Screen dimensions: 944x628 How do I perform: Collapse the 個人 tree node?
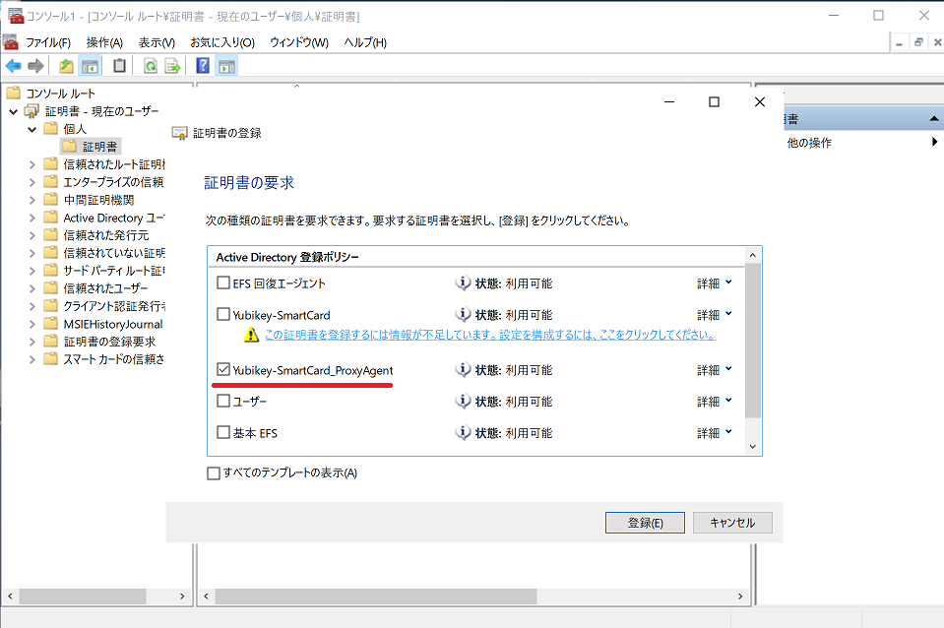click(32, 129)
